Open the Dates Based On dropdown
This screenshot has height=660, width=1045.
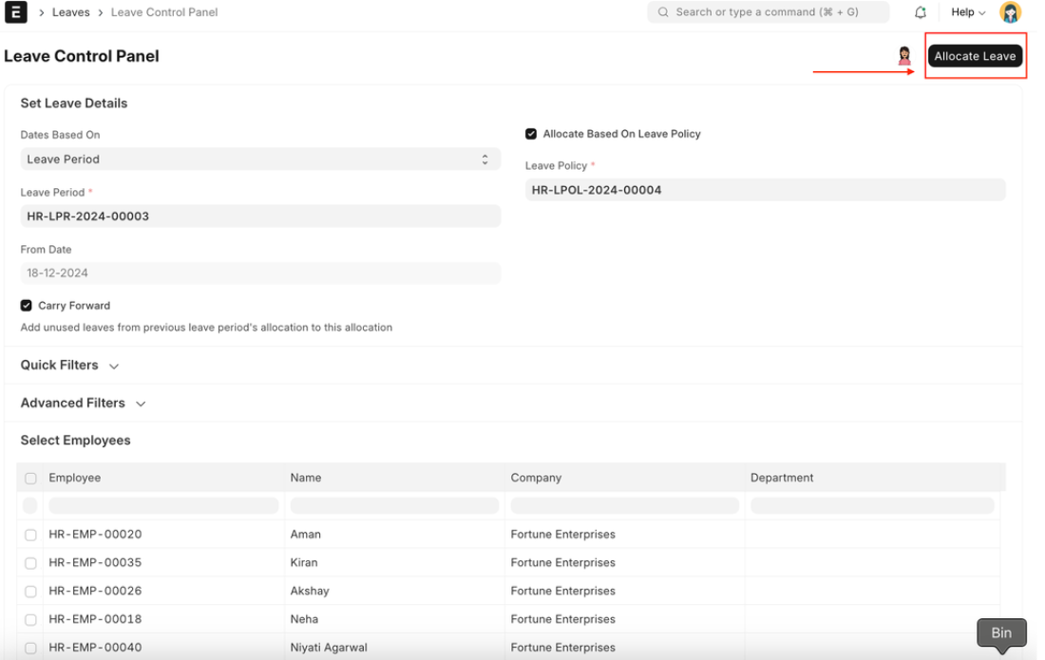260,160
